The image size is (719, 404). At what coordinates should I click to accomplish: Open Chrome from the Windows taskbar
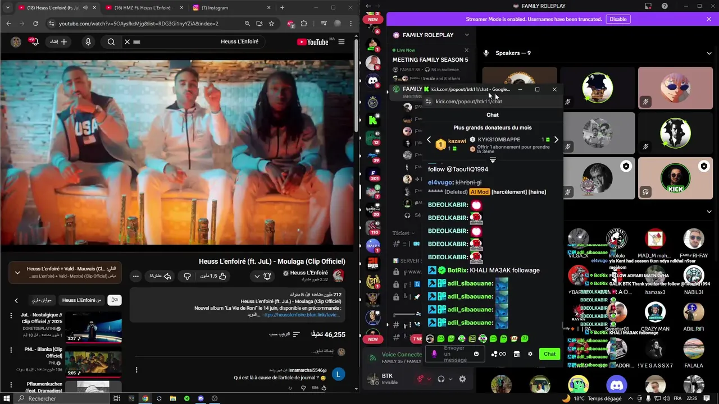point(145,398)
